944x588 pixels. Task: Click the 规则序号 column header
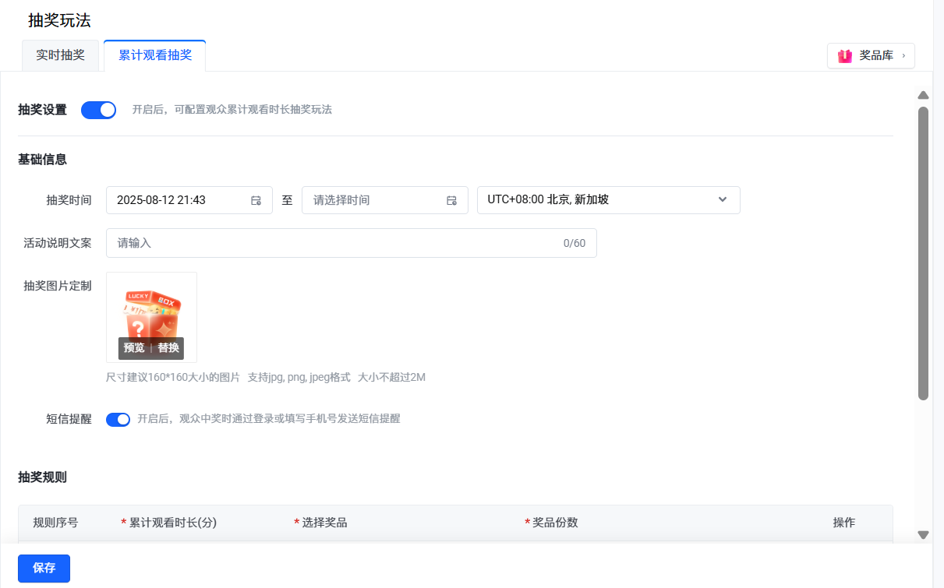[x=55, y=523]
